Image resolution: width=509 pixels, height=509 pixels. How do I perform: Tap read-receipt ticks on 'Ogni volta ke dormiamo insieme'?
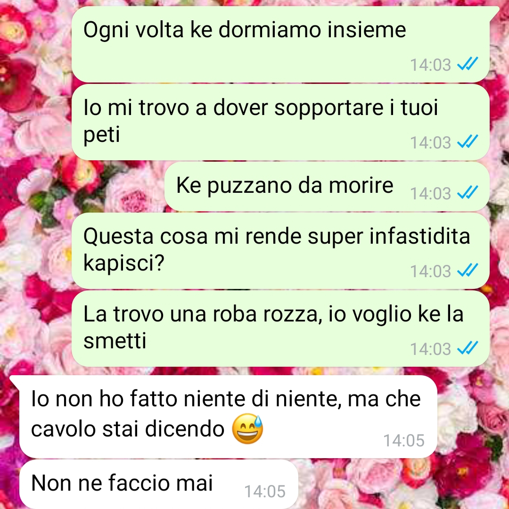click(468, 64)
